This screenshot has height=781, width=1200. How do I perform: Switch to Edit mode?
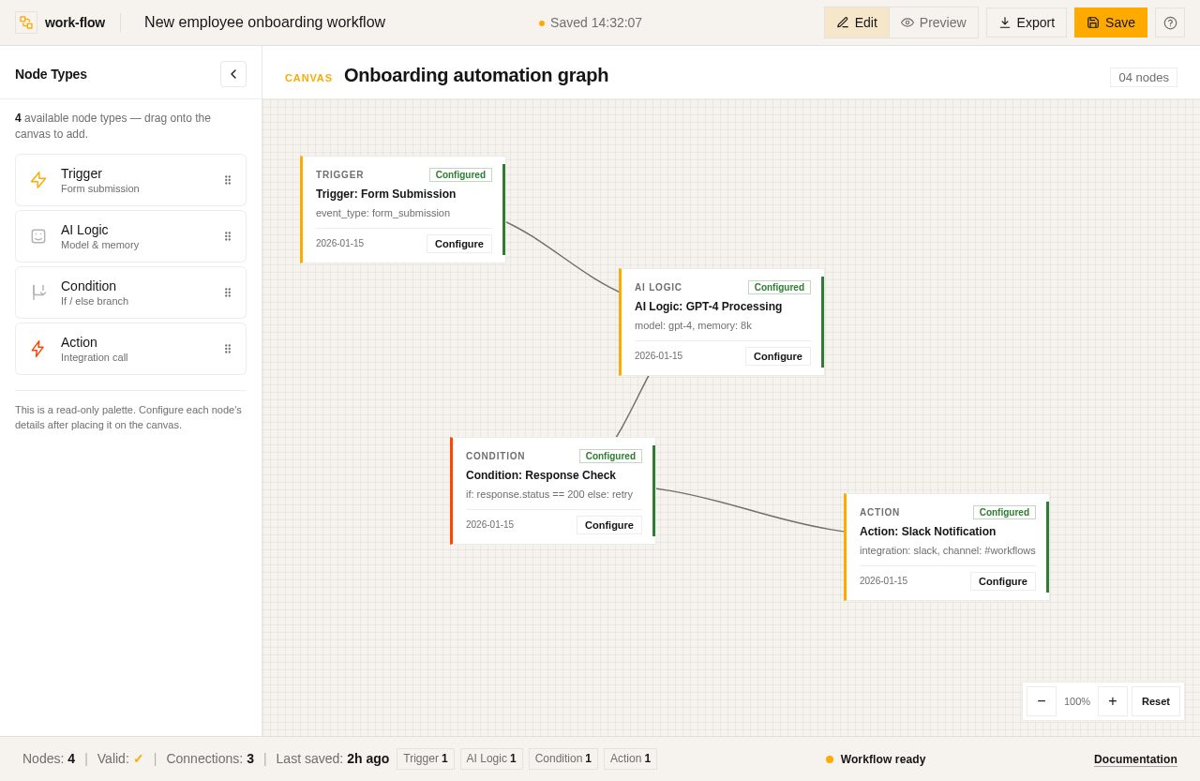tap(857, 23)
